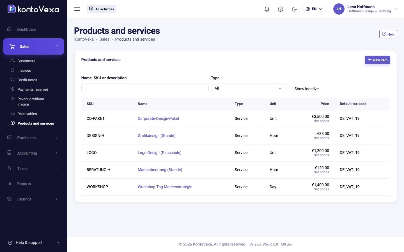This screenshot has height=252, width=404.
Task: Open notifications bell icon
Action: coord(267,9)
